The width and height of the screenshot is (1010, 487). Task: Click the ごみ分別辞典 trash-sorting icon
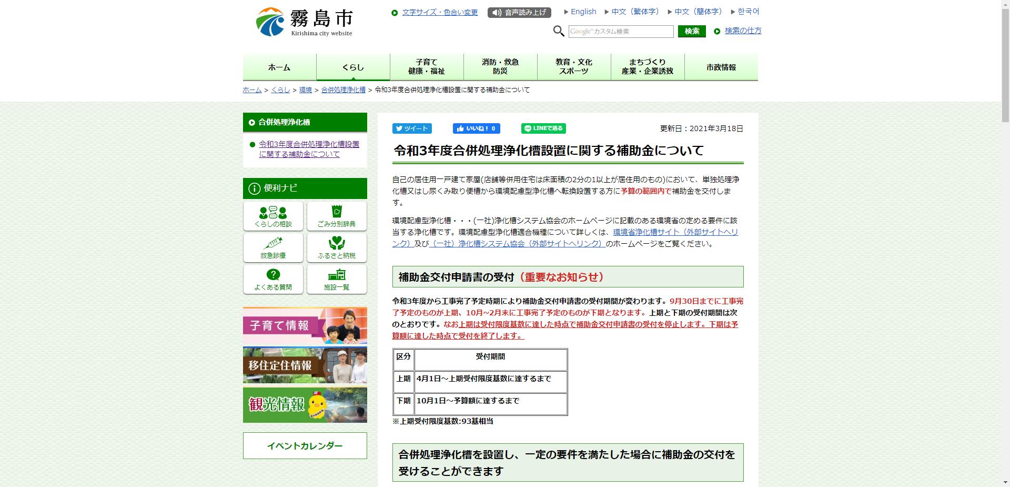pyautogui.click(x=336, y=216)
